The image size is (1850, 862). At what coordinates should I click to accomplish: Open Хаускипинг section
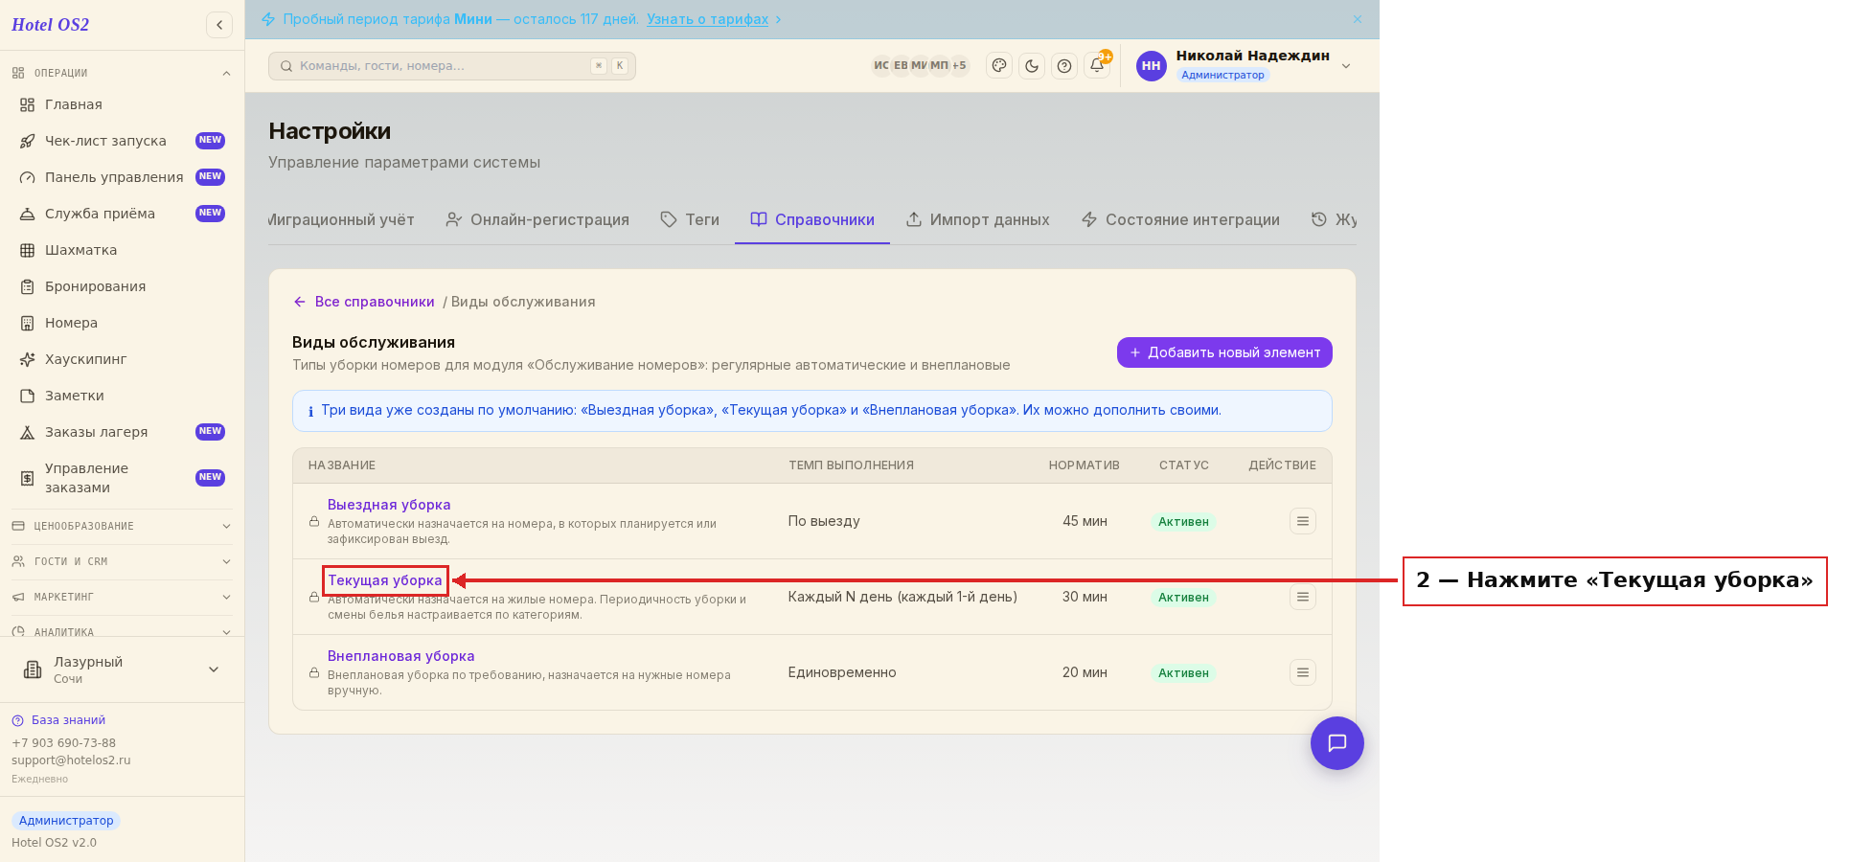coord(122,359)
